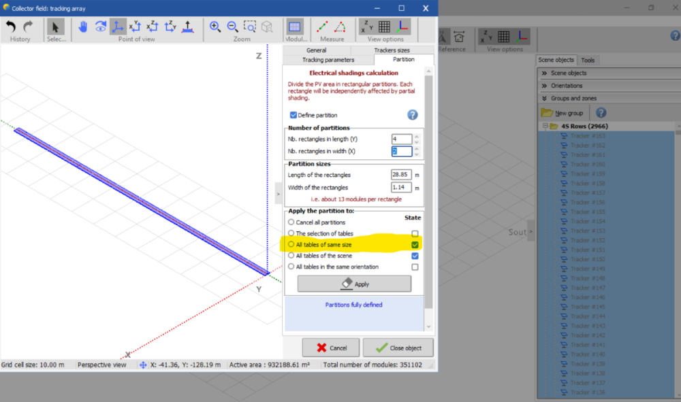
Task: Collapse the 4S Rows group tree node
Action: (x=545, y=127)
